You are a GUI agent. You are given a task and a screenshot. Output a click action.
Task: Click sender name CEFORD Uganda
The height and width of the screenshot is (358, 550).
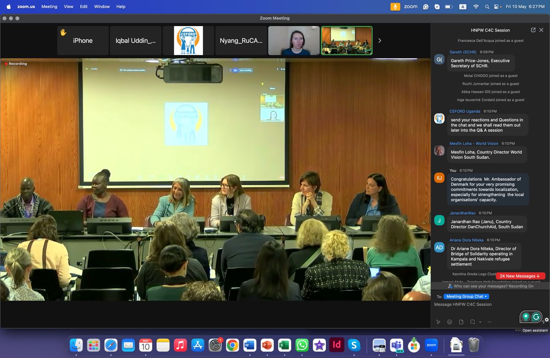[x=465, y=111]
